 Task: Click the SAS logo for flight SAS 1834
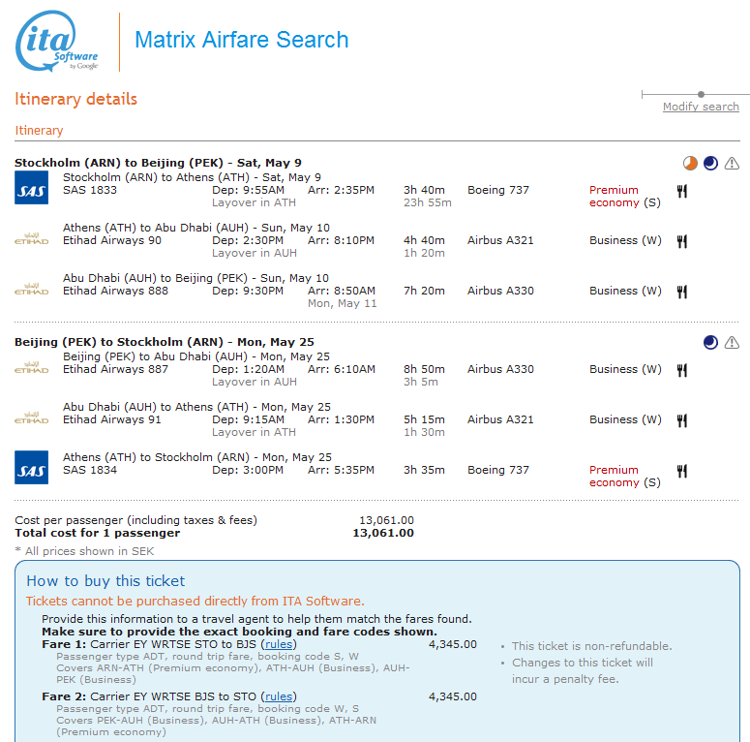click(31, 467)
